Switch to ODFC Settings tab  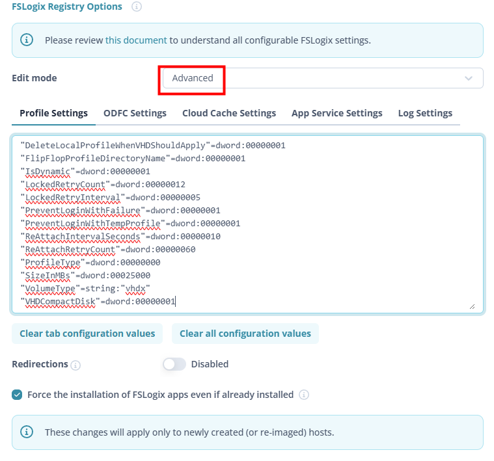coord(135,113)
